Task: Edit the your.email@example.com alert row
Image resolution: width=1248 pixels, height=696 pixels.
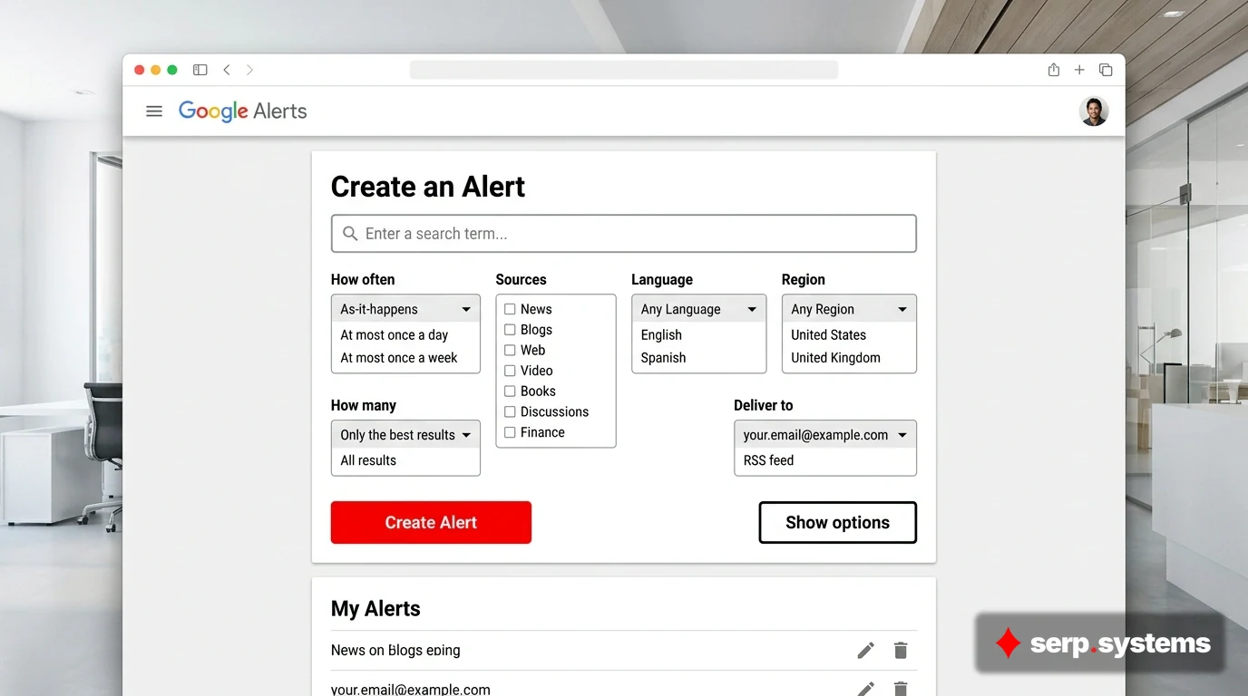Action: (x=866, y=689)
